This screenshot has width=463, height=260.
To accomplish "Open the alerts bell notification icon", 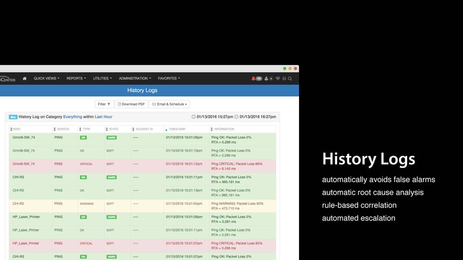I will pyautogui.click(x=254, y=78).
